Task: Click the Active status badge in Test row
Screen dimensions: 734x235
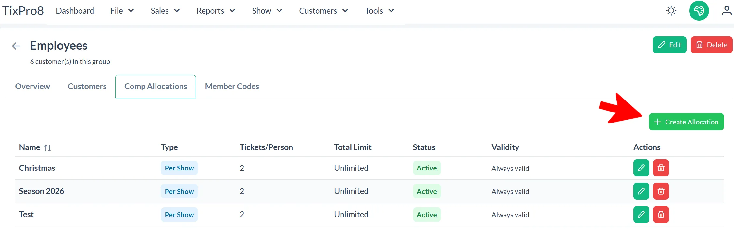Action: 427,215
